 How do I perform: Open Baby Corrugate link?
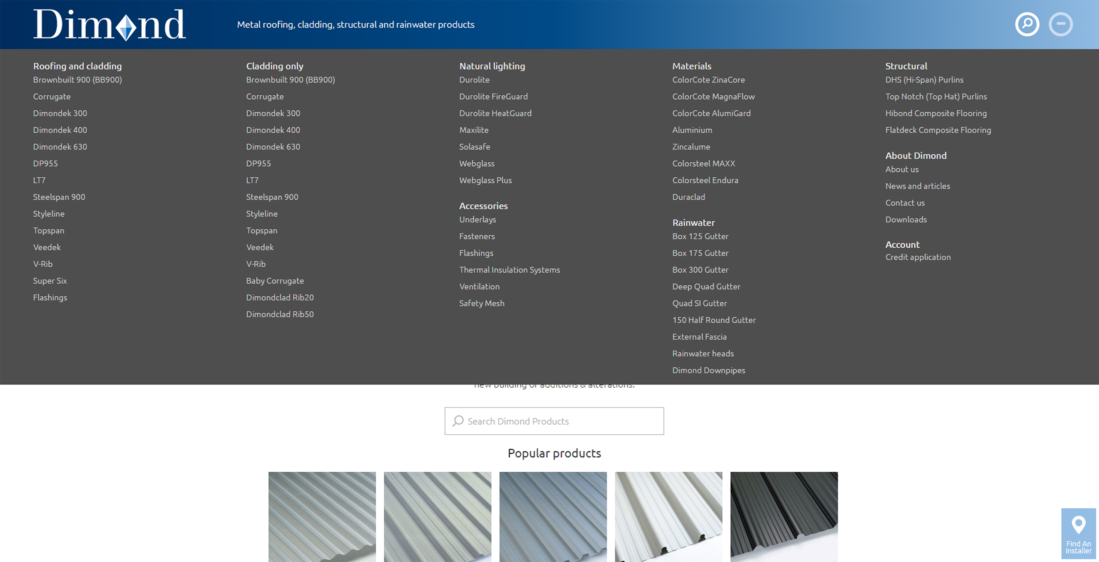click(x=275, y=281)
